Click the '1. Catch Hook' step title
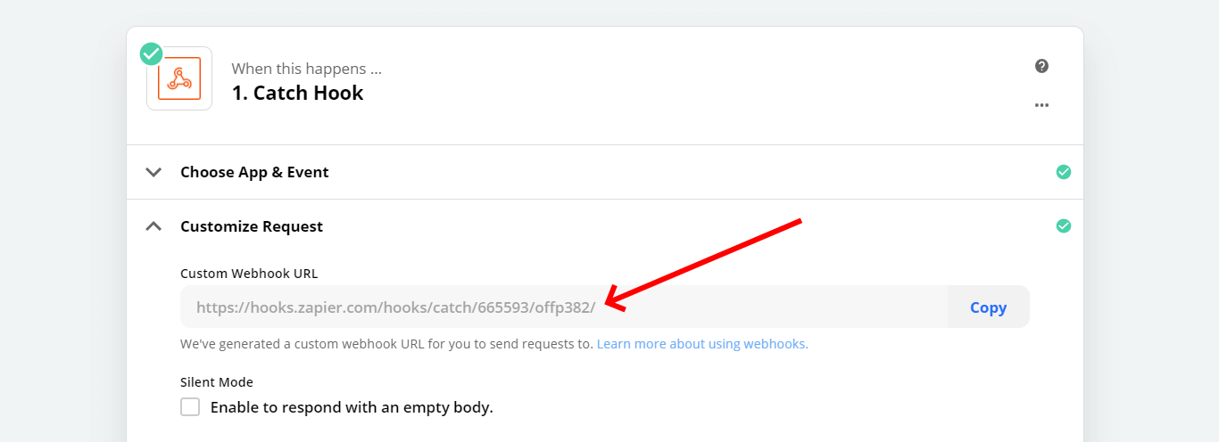This screenshot has width=1219, height=442. point(297,93)
